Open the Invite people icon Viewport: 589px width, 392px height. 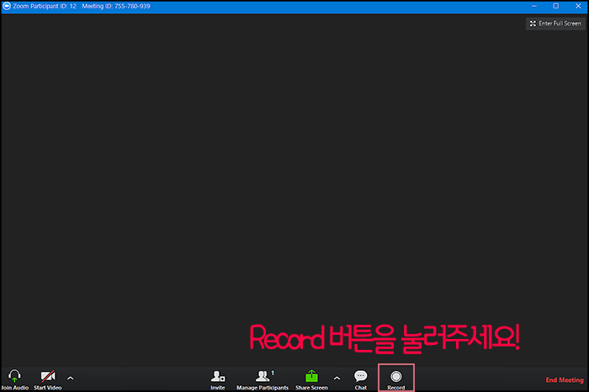coord(218,376)
